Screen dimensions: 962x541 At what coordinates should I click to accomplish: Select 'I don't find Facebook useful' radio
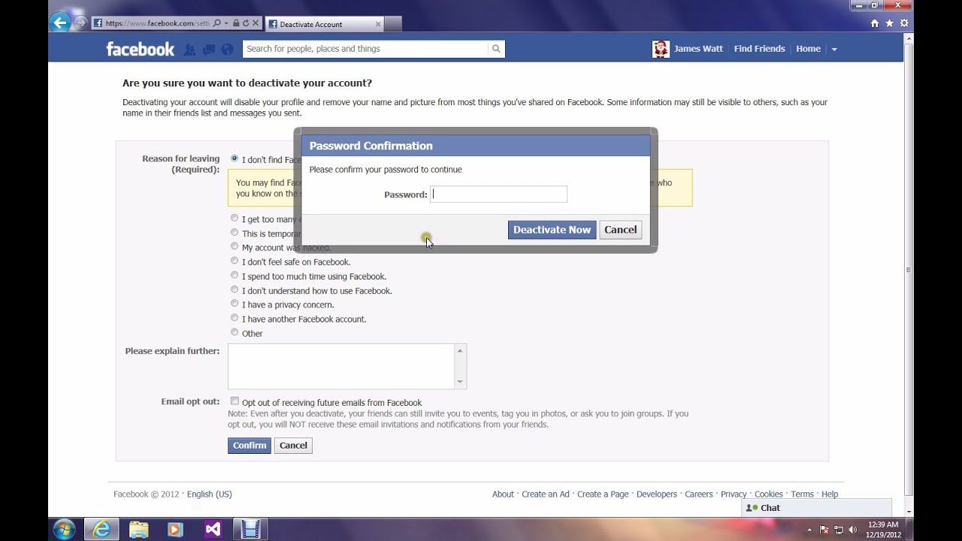pyautogui.click(x=234, y=159)
